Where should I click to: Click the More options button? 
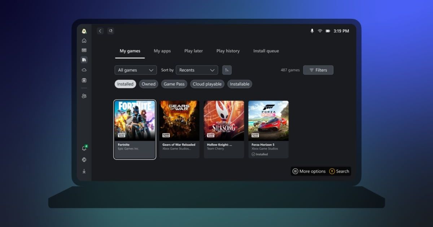(x=309, y=171)
